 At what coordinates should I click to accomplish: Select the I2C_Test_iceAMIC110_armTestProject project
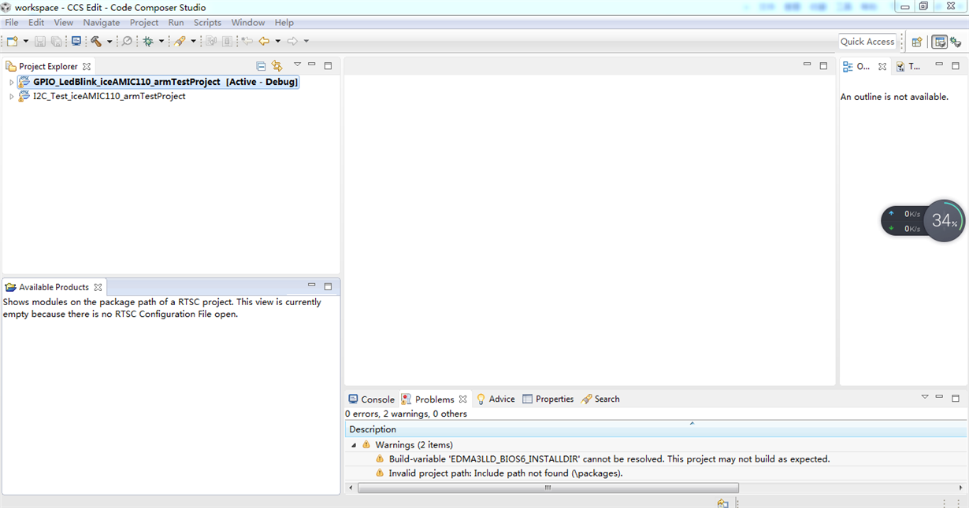click(x=102, y=96)
